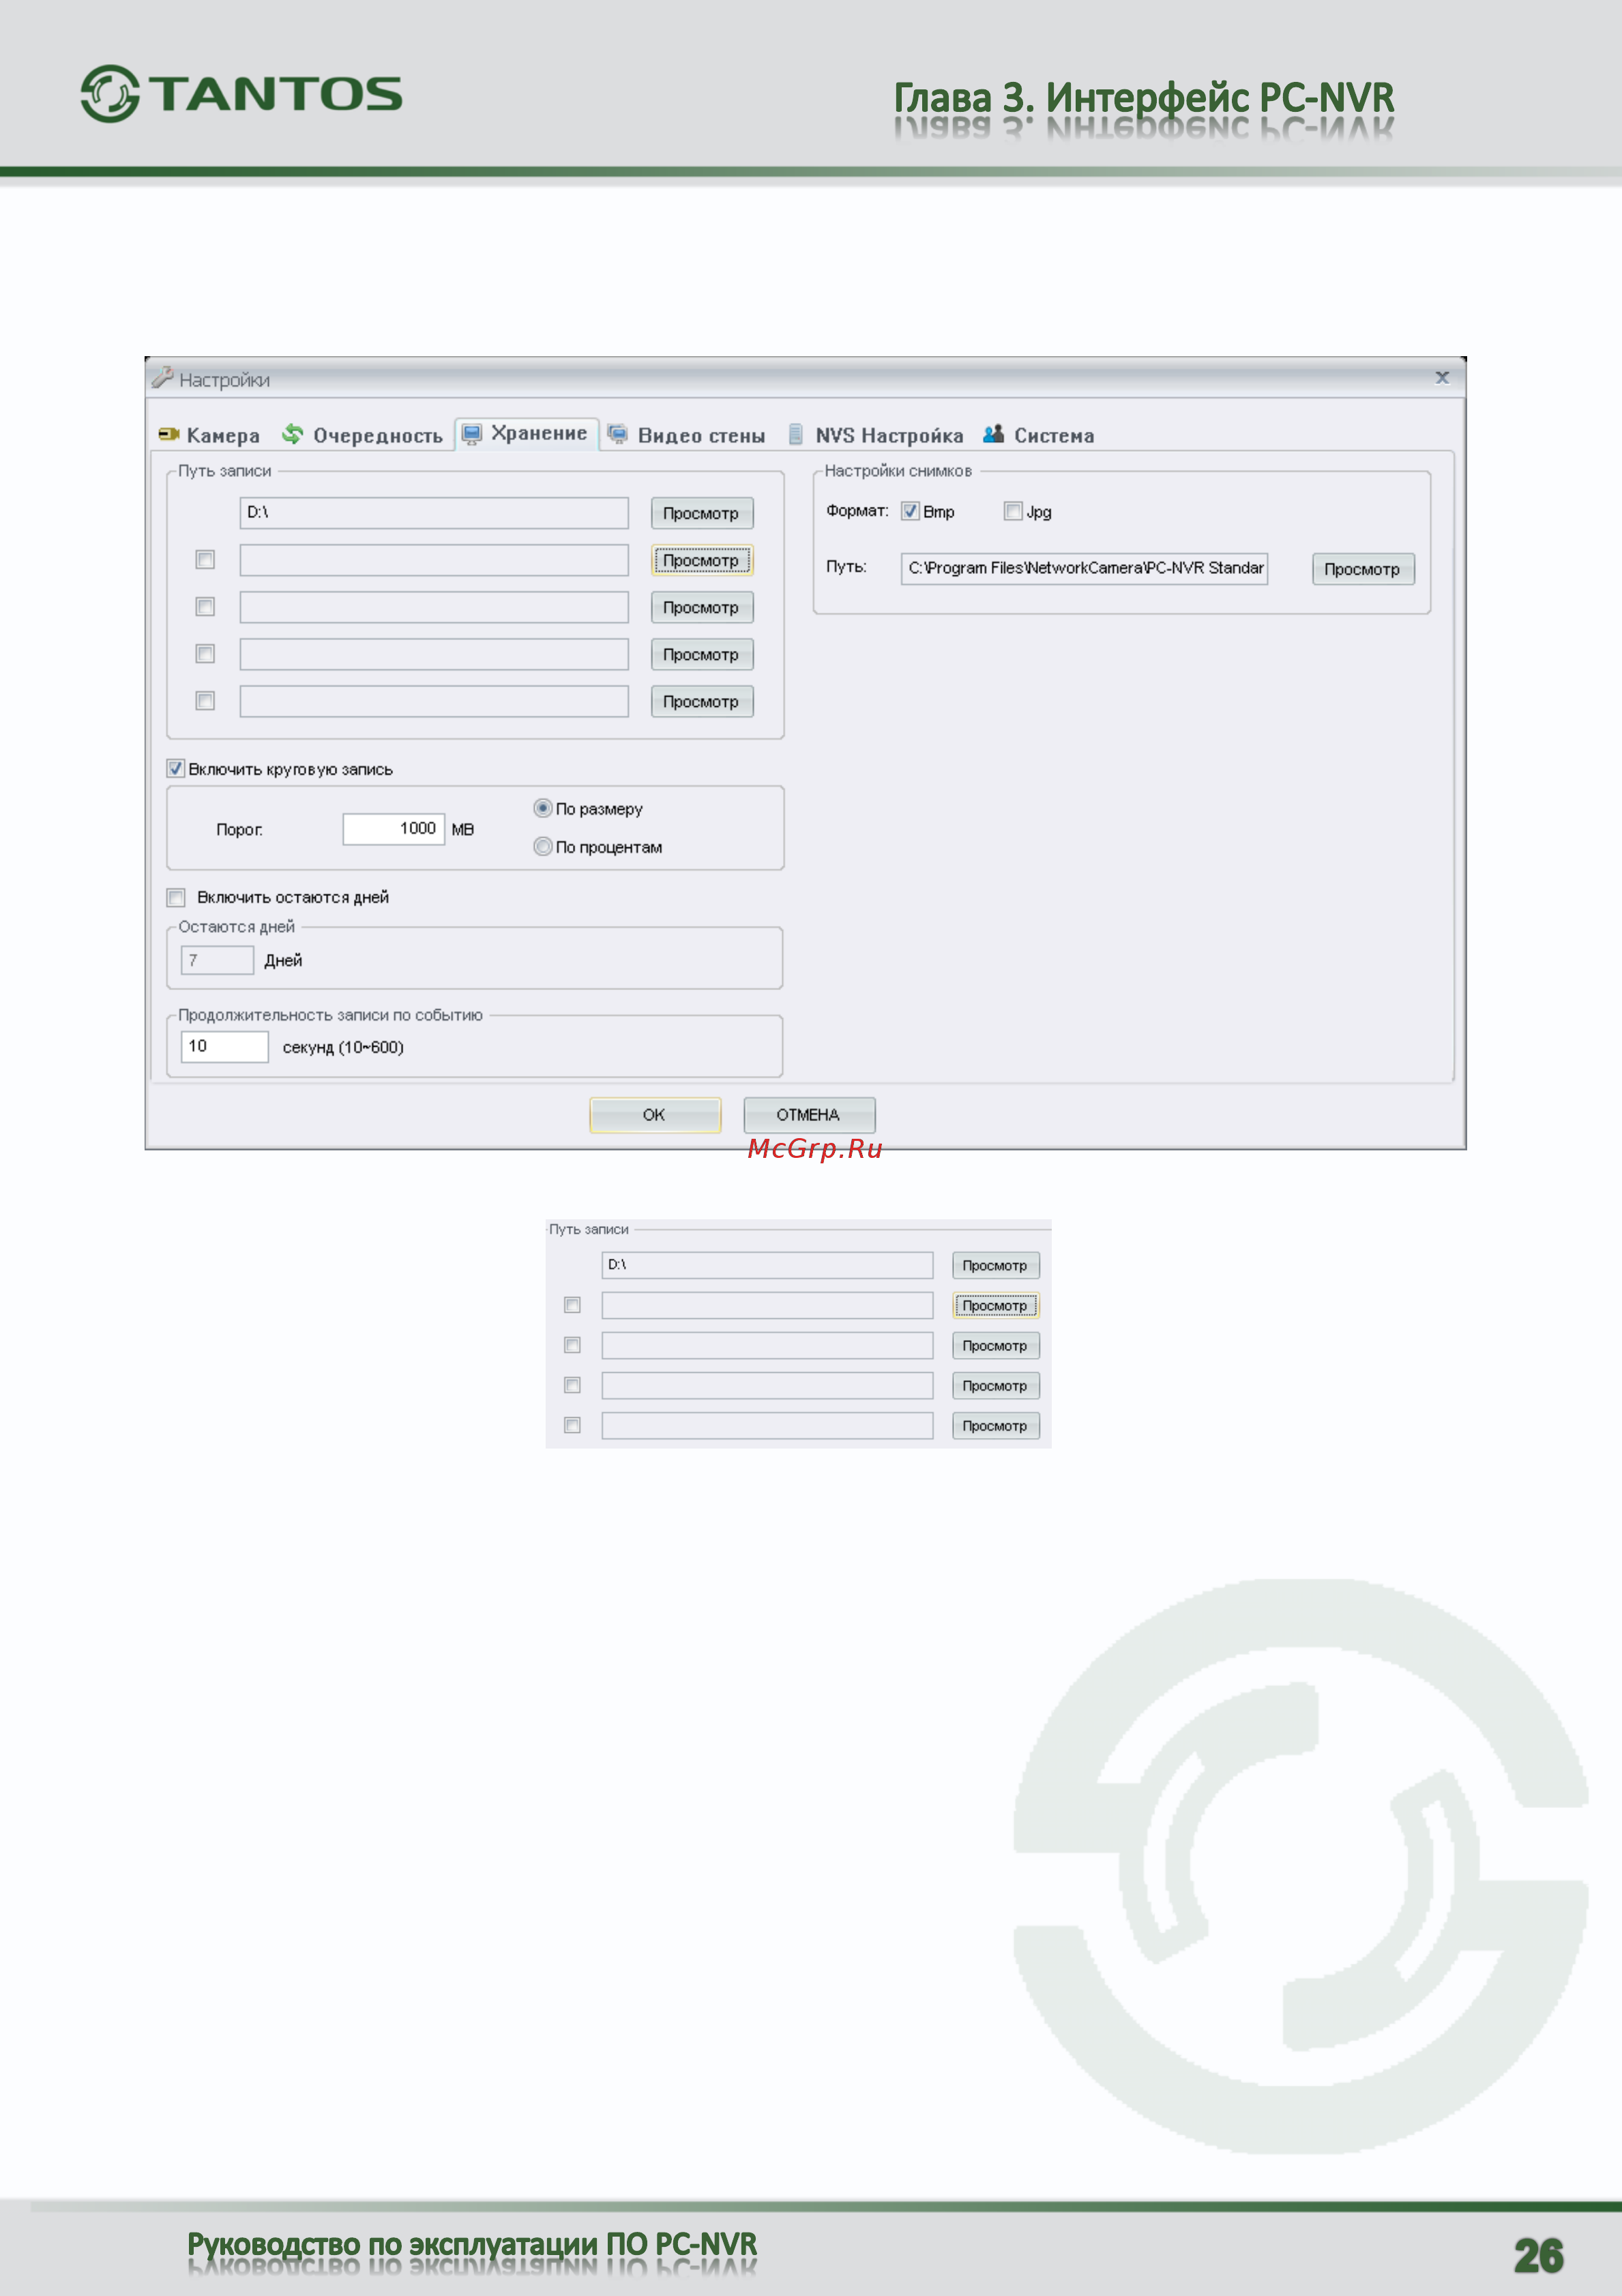Image resolution: width=1622 pixels, height=2296 pixels.
Task: Click the wrench icon in Настройки title
Action: click(162, 377)
